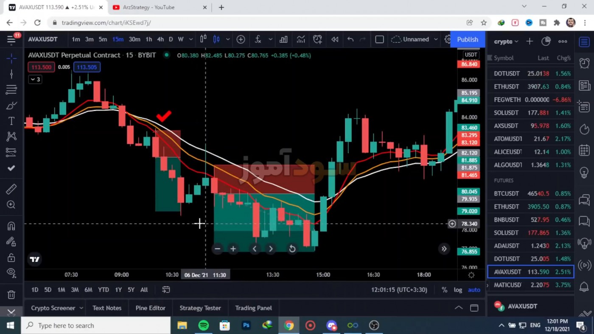Expand the chart style dropdown arrow
The width and height of the screenshot is (594, 334).
[228, 39]
